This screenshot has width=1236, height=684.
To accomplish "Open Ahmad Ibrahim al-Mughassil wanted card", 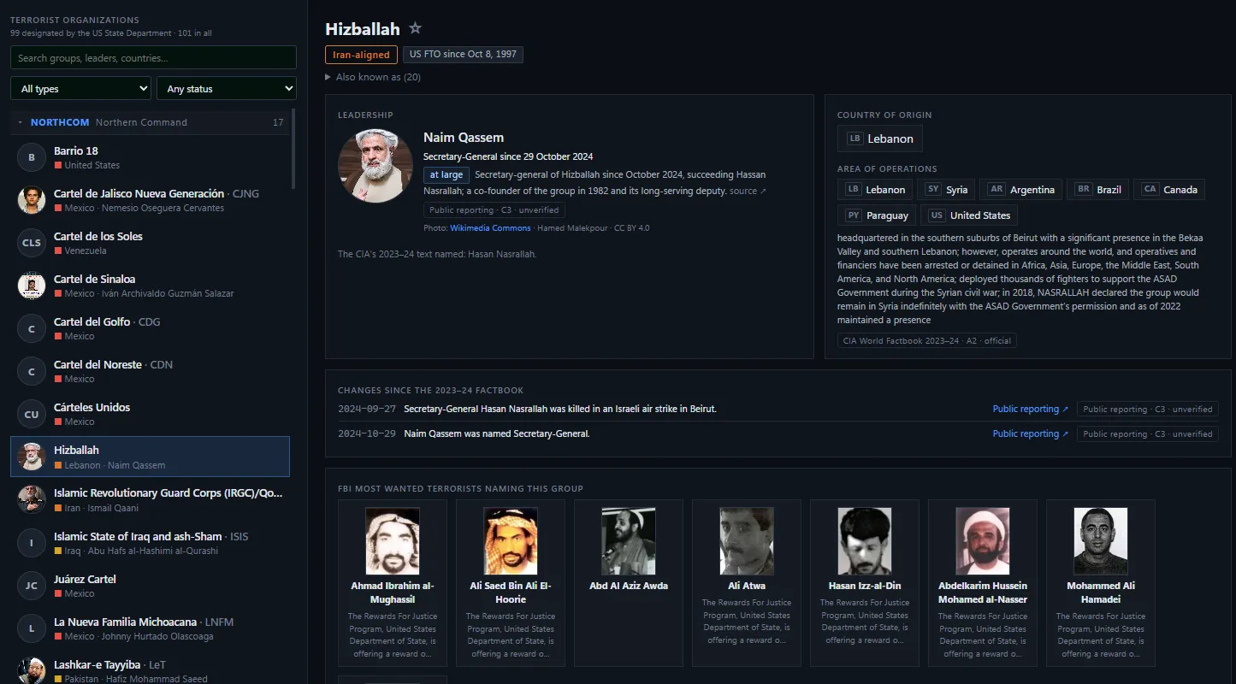I will (x=393, y=583).
